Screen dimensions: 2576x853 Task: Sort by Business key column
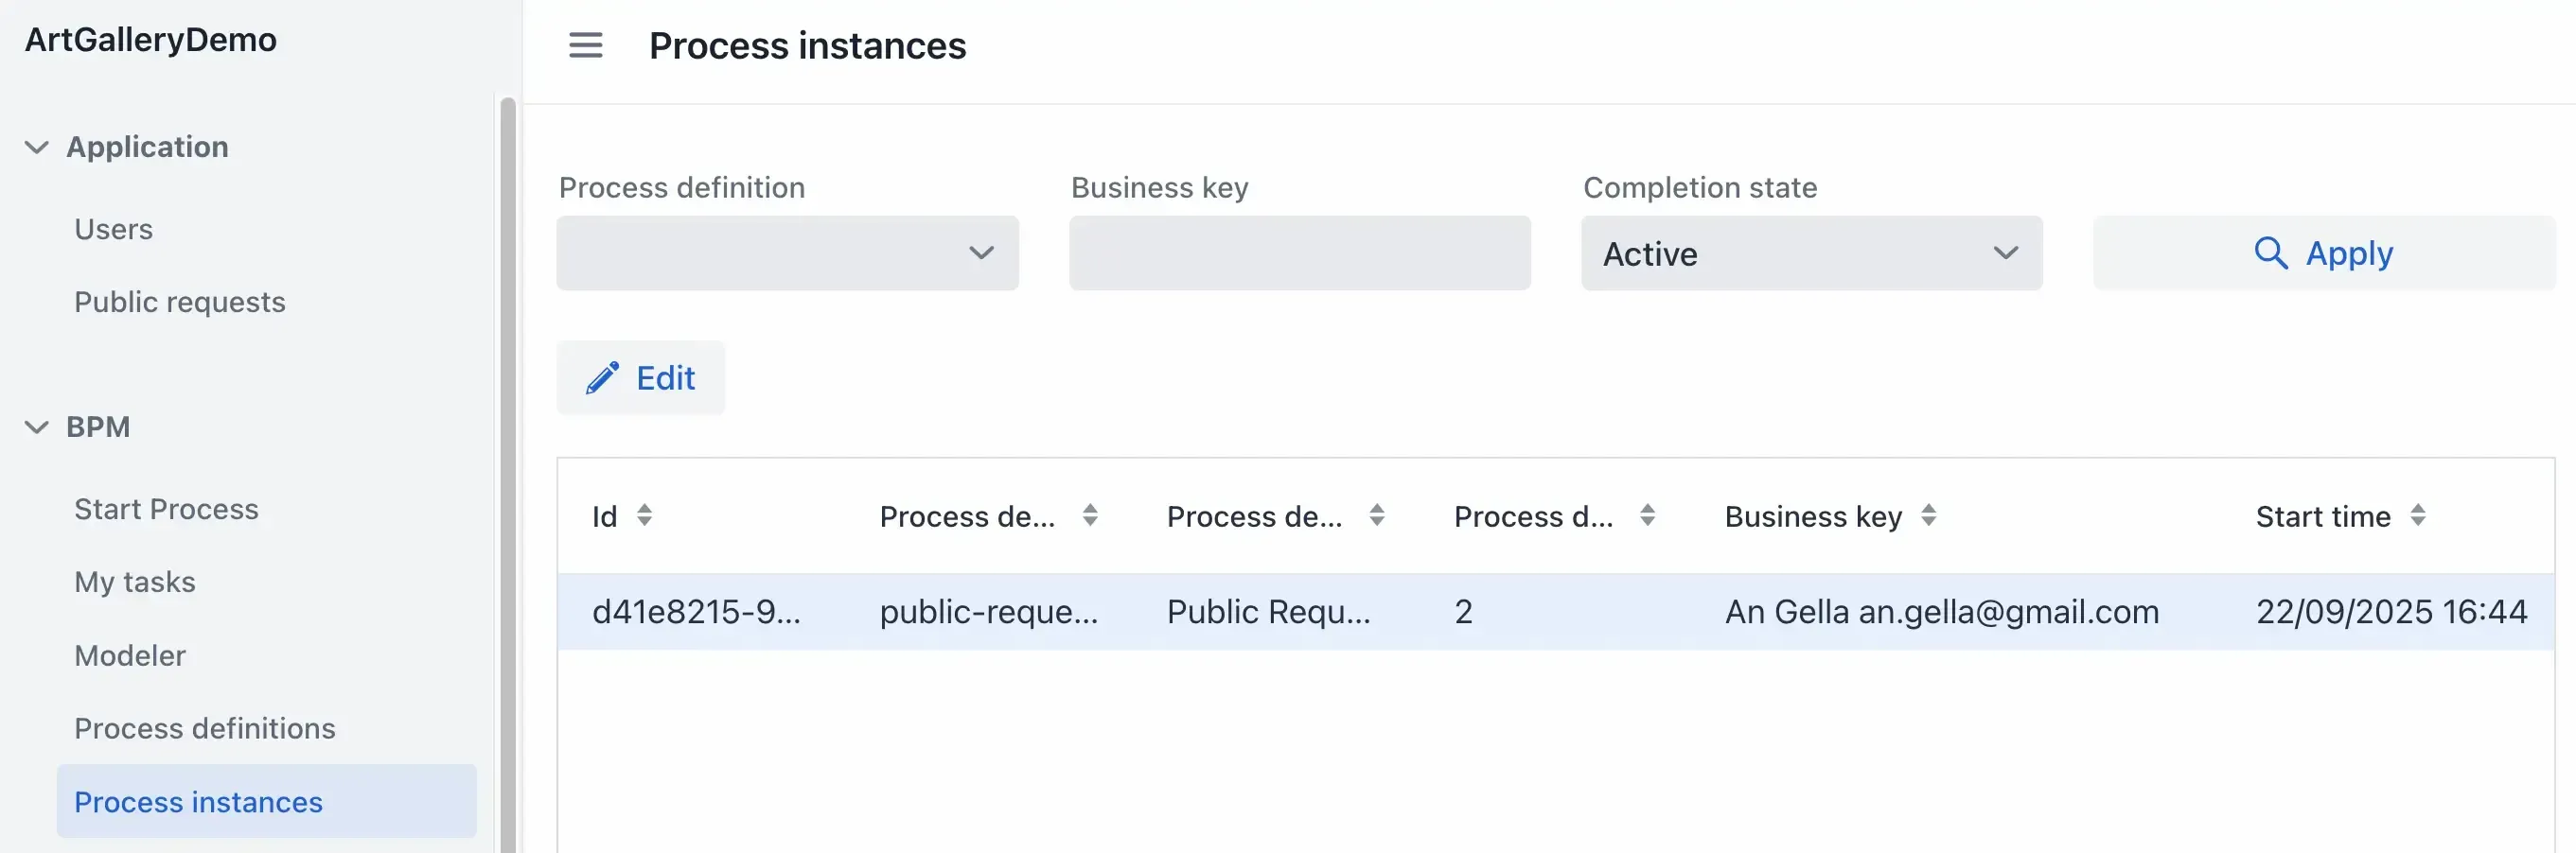pyautogui.click(x=1928, y=515)
